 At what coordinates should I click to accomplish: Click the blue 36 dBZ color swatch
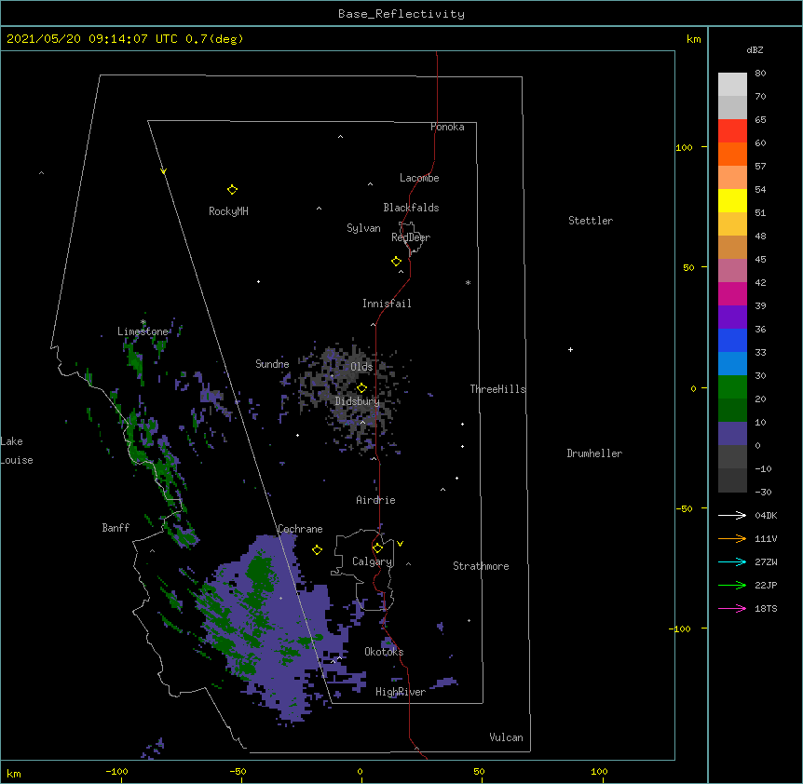point(732,340)
